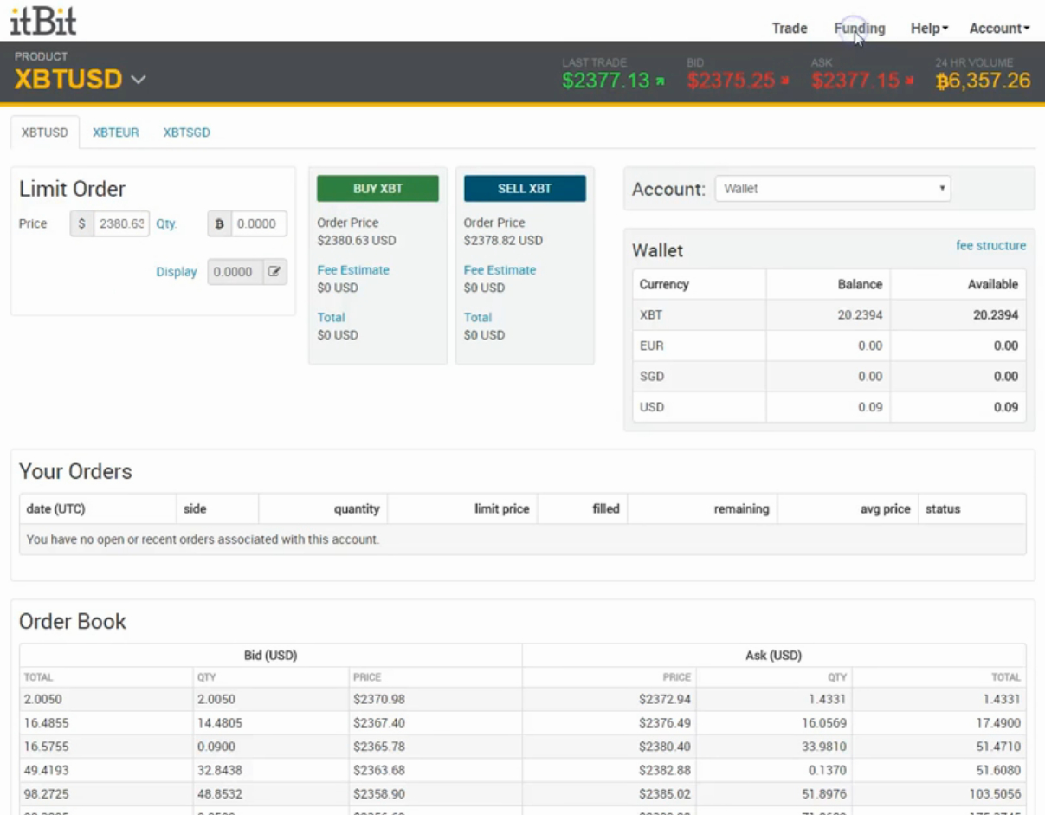The width and height of the screenshot is (1045, 815).
Task: Click the Display link label
Action: (177, 272)
